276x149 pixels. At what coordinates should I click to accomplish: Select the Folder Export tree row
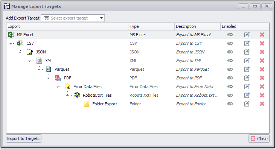tap(138, 104)
